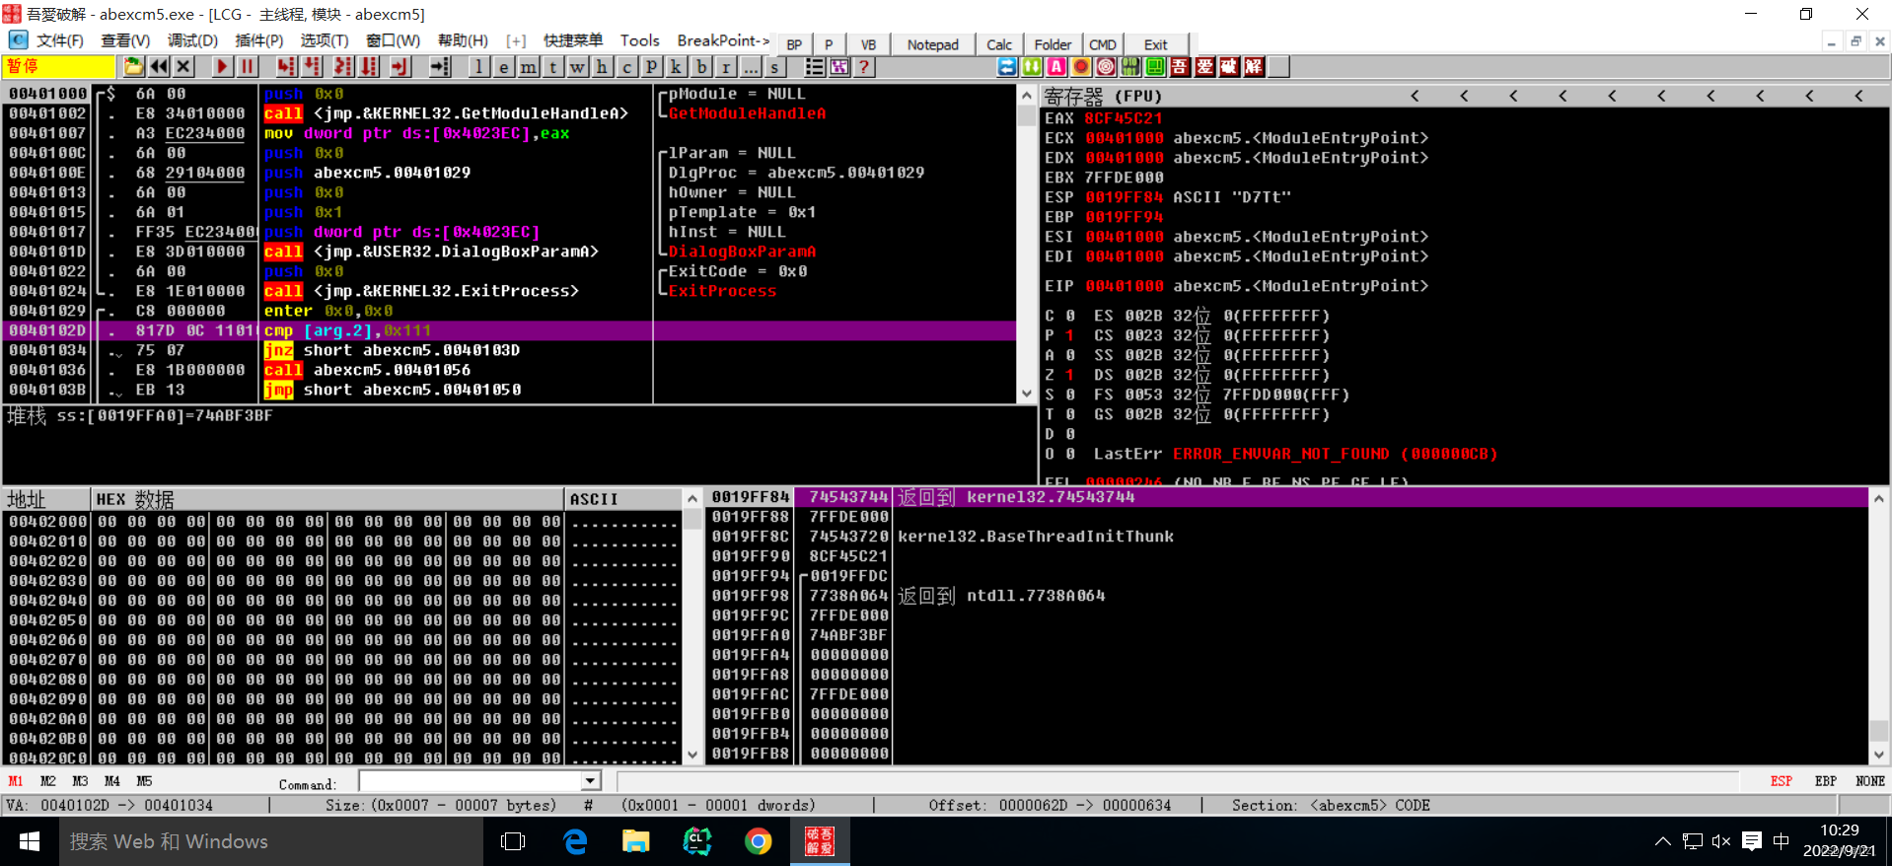Screen dimensions: 1892x866
Task: Click the red '吾' toolbar icon
Action: [1180, 67]
